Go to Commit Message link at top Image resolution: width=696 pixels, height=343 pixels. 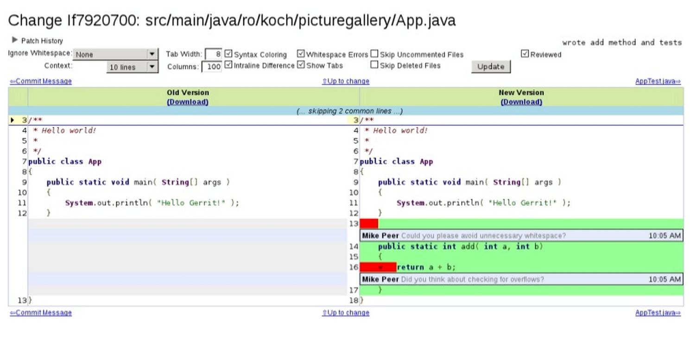pyautogui.click(x=41, y=81)
